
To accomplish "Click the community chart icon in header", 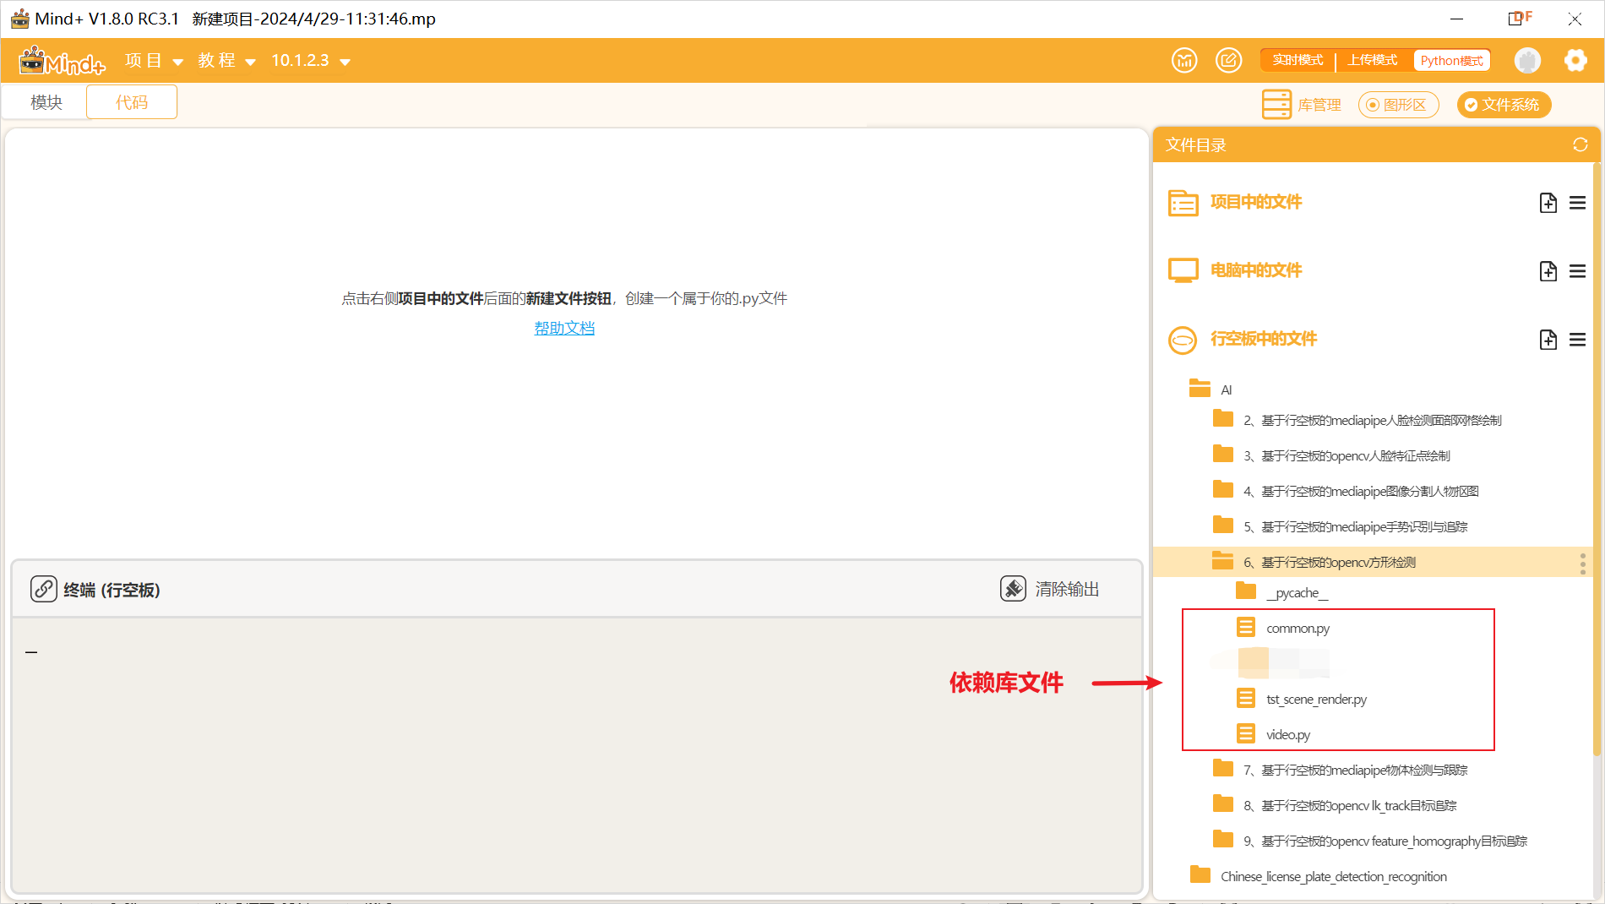I will 1184,61.
